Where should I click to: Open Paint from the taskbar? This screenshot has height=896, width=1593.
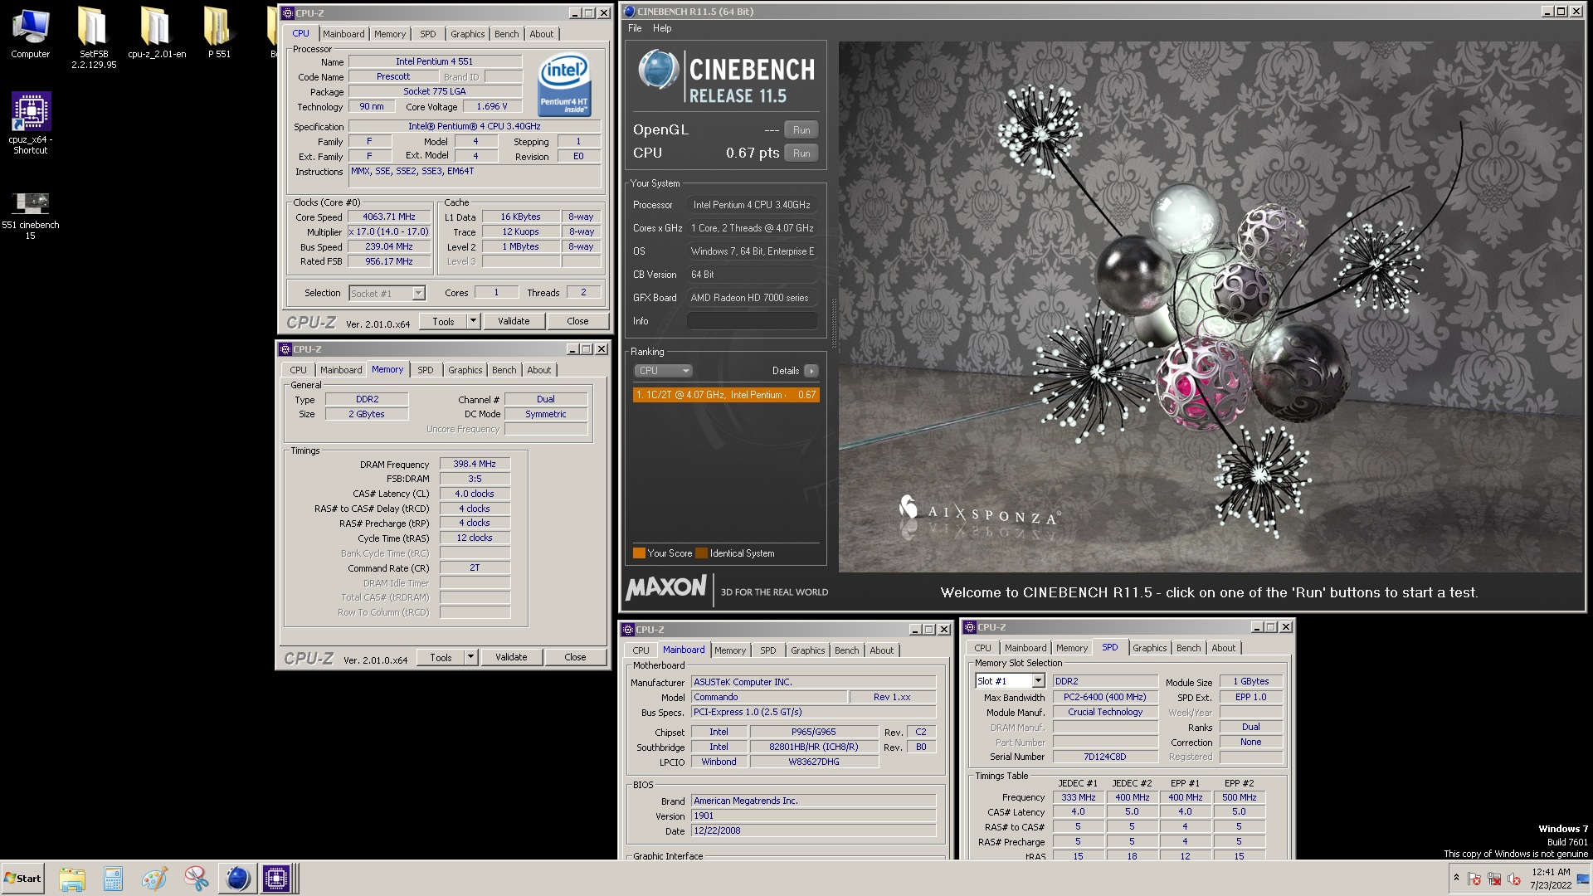(154, 879)
